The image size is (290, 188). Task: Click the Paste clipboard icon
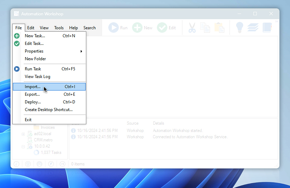tap(219, 28)
